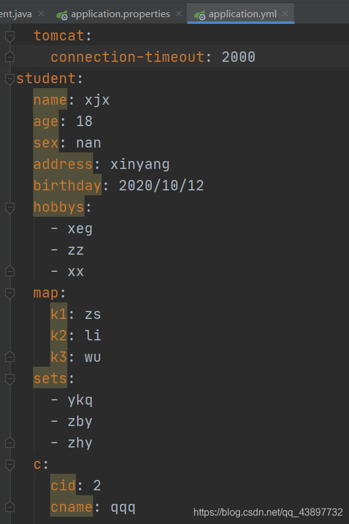Viewport: 349px width, 524px height.
Task: Click the birthday key
Action: click(67, 185)
